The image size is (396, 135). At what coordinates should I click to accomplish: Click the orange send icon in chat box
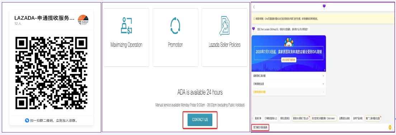click(390, 127)
